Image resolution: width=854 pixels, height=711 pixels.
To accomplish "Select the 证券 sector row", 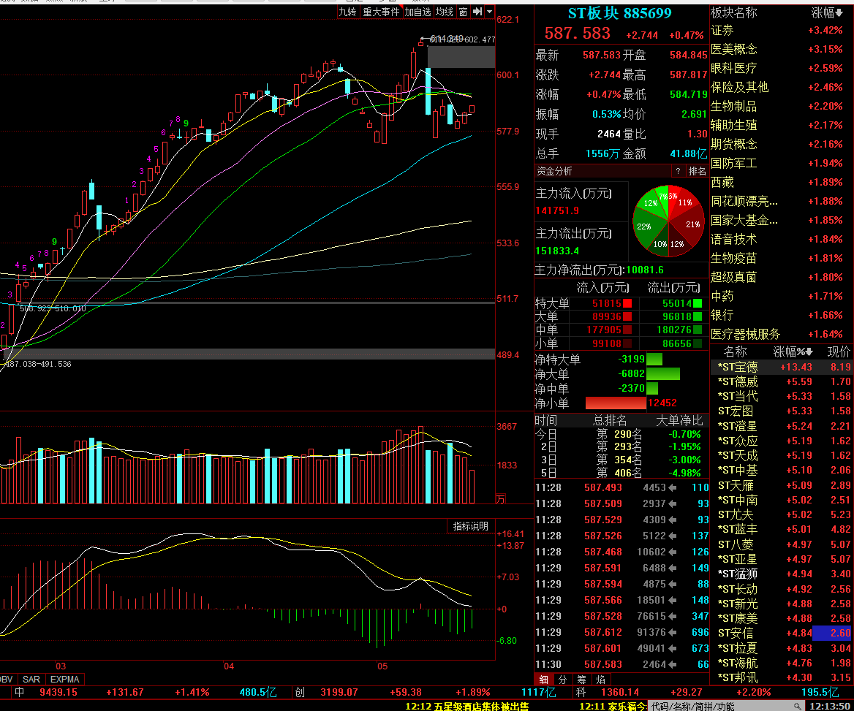I will 782,31.
